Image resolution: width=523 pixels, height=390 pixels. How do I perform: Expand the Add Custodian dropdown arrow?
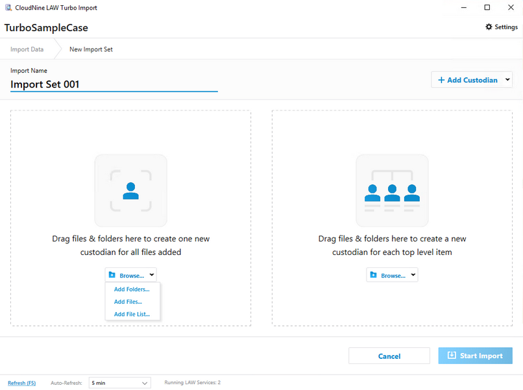tap(507, 80)
